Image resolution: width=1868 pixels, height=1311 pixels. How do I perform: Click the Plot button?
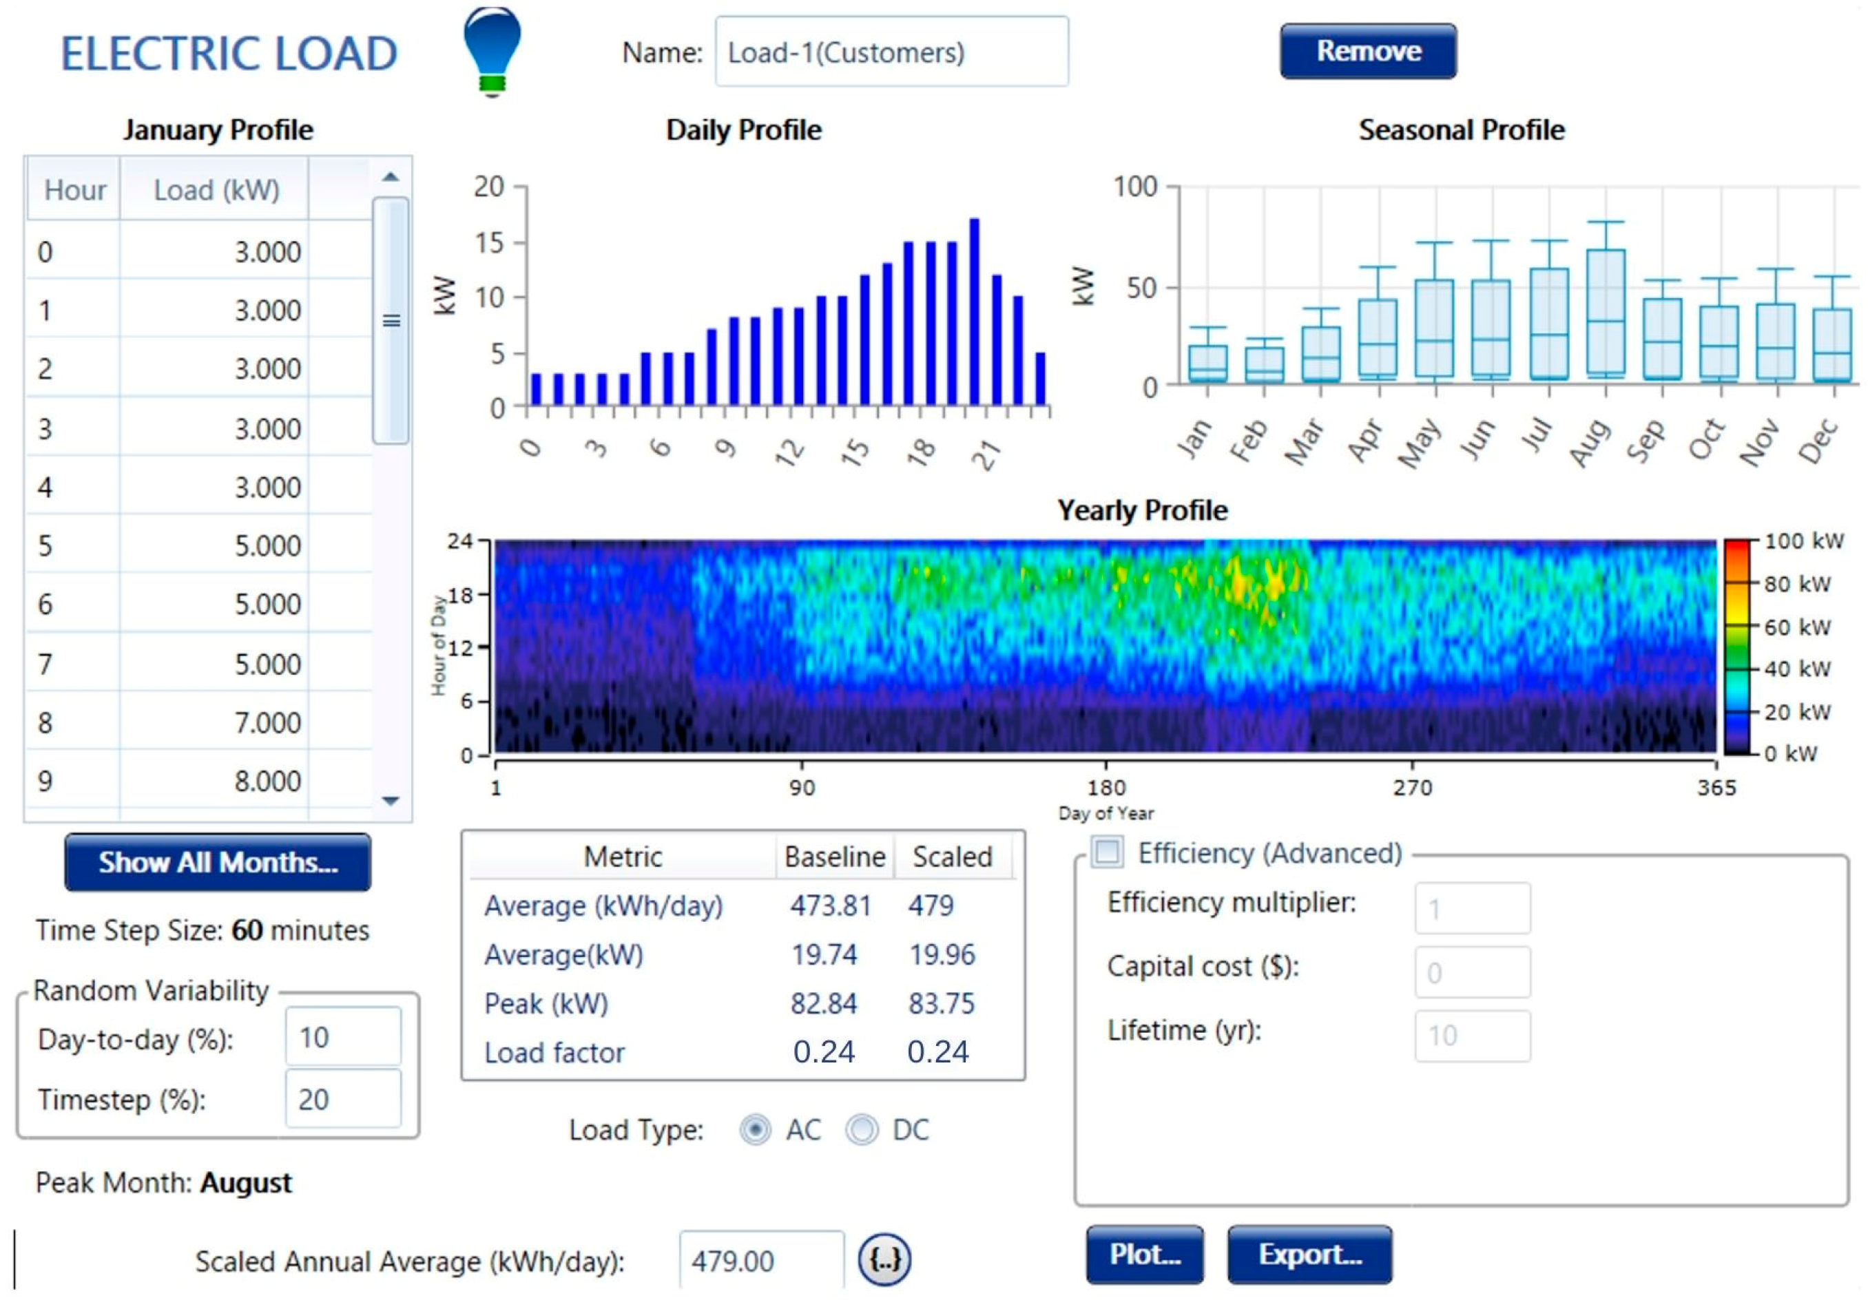click(x=1144, y=1255)
